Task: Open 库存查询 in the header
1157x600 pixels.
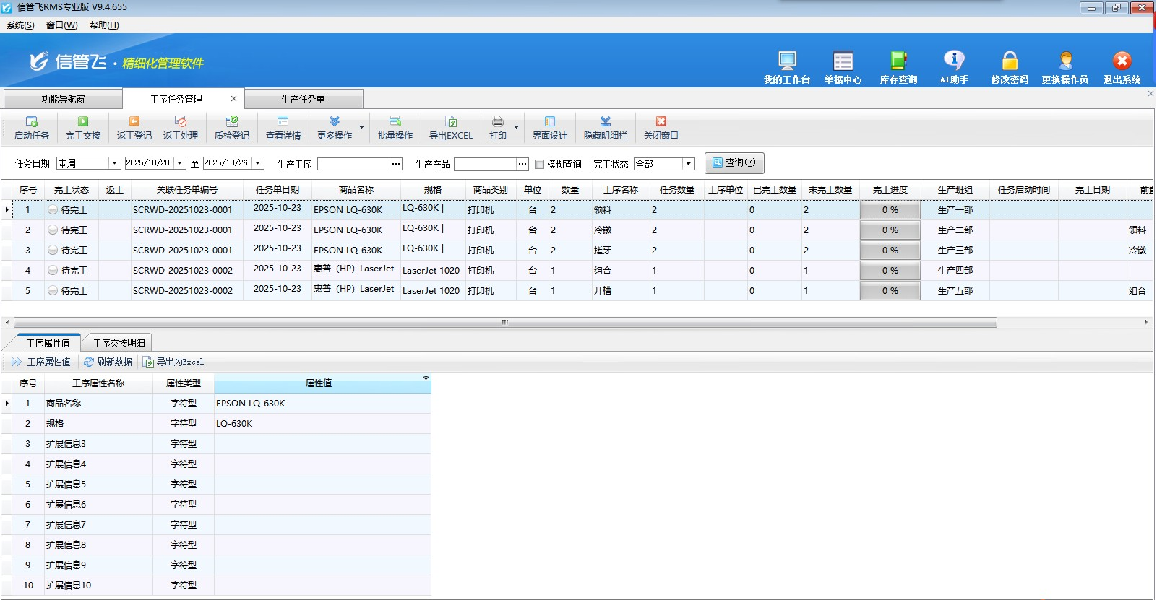Action: [898, 61]
